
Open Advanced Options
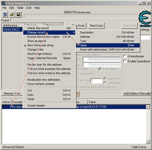pos(13,147)
